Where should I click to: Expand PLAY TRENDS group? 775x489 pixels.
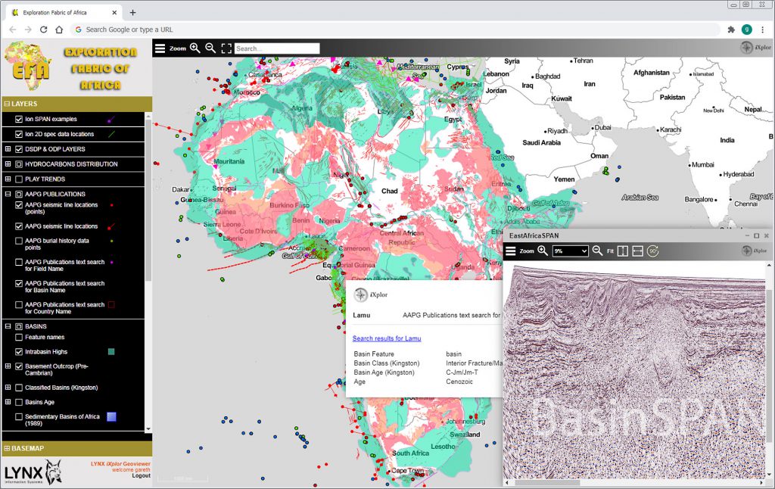tap(8, 179)
